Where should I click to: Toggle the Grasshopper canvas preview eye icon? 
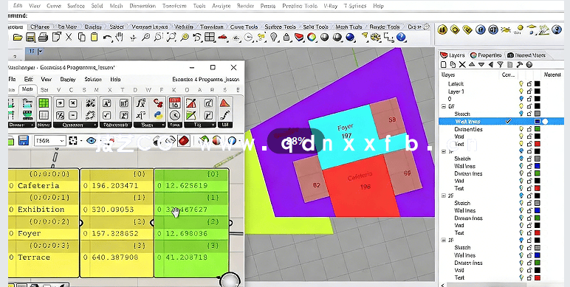click(x=92, y=141)
